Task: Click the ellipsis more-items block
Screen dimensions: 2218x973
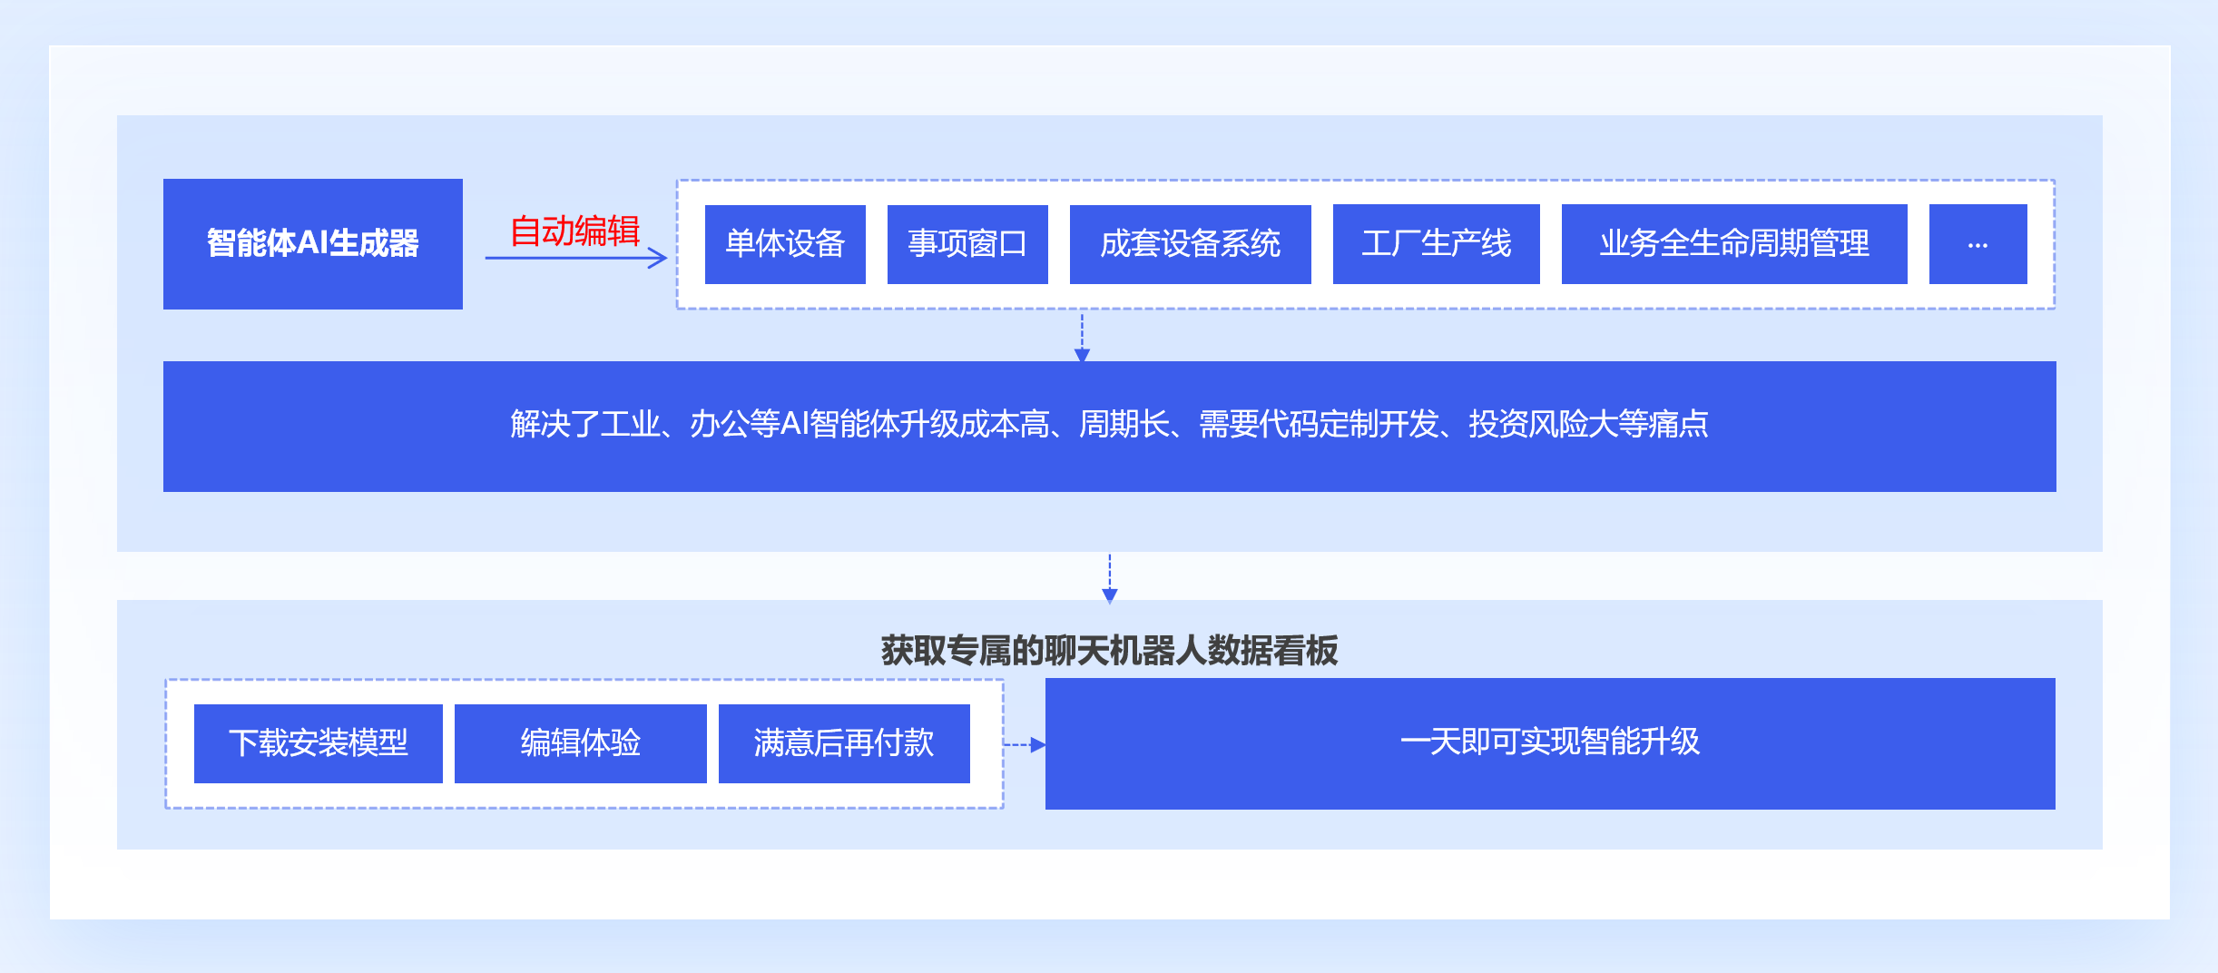Action: click(1978, 243)
